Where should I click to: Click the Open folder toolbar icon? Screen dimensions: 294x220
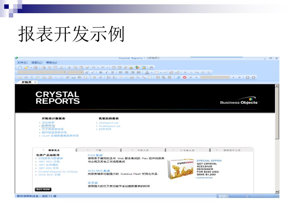[x=26, y=68]
